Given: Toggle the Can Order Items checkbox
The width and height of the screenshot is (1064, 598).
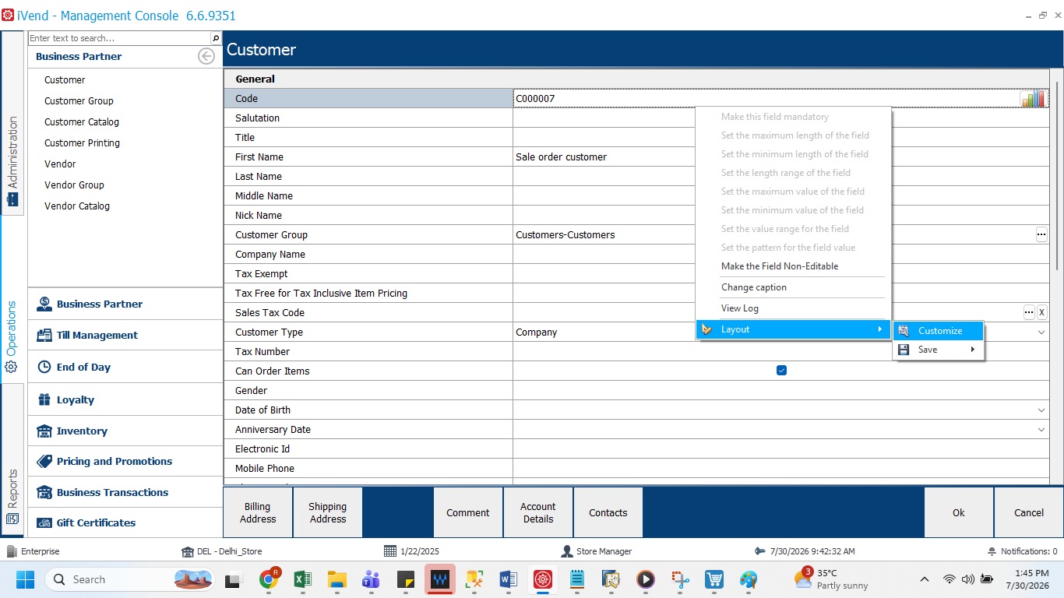Looking at the screenshot, I should pyautogui.click(x=781, y=371).
